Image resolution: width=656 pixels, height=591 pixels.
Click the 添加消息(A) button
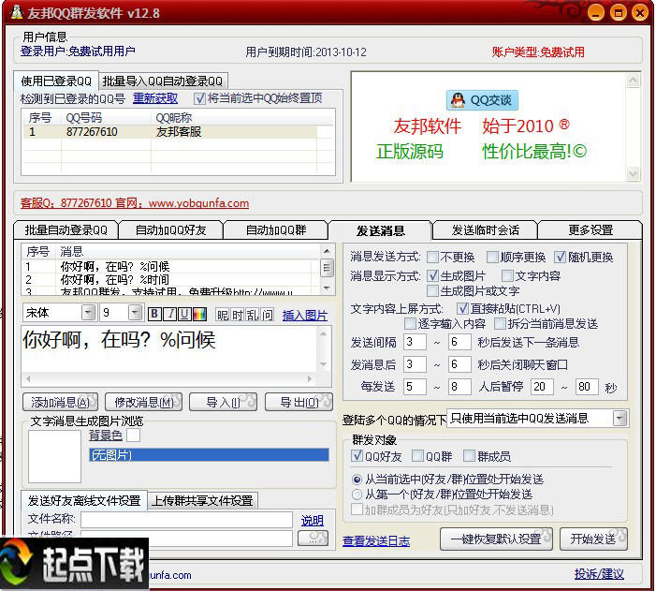[60, 403]
